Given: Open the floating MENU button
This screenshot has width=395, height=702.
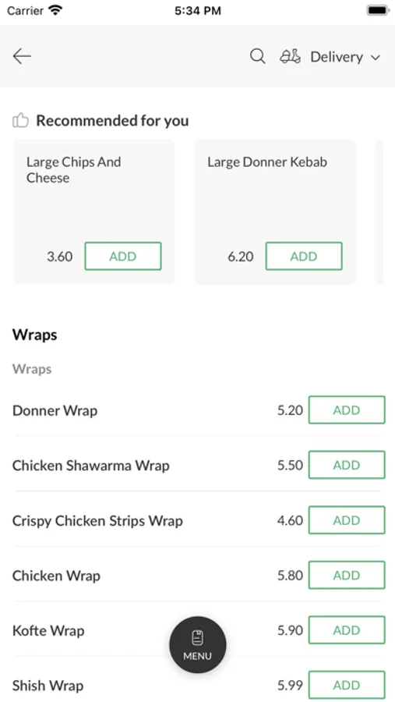Looking at the screenshot, I should [x=198, y=645].
